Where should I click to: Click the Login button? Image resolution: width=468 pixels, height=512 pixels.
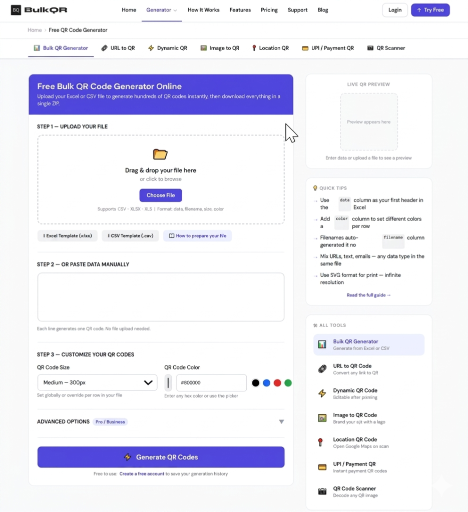tap(395, 10)
